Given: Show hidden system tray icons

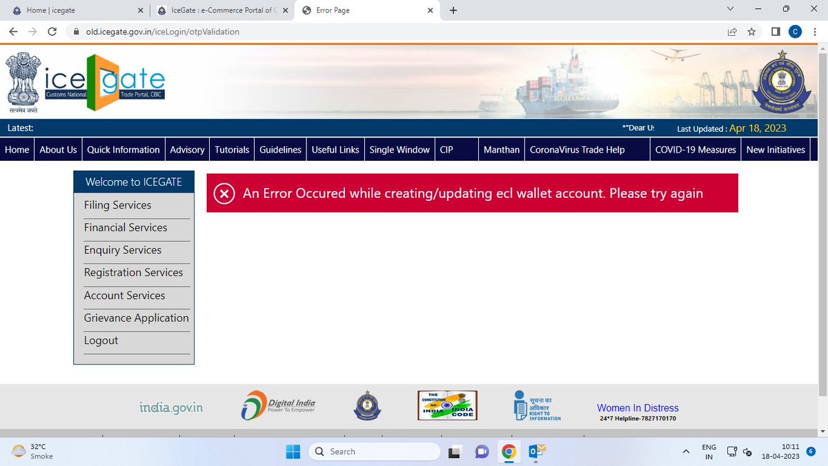Looking at the screenshot, I should 686,452.
